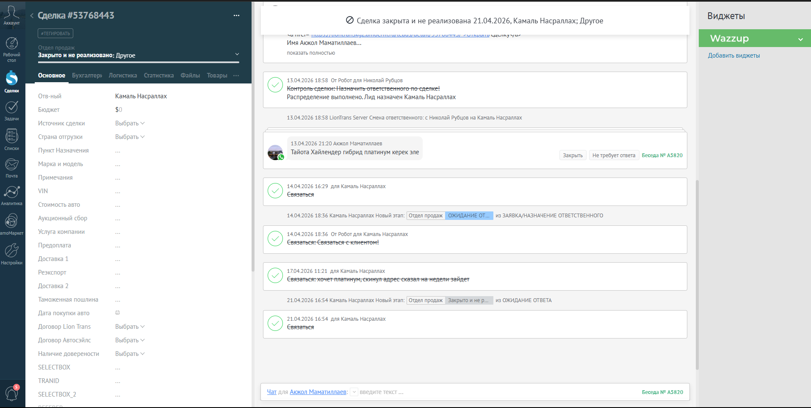Click checkmark of 21.04.2026 16:54 task

275,323
